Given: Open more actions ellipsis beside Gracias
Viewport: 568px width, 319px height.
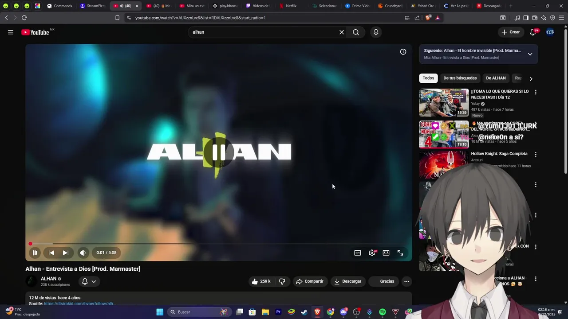Looking at the screenshot, I should [x=406, y=281].
